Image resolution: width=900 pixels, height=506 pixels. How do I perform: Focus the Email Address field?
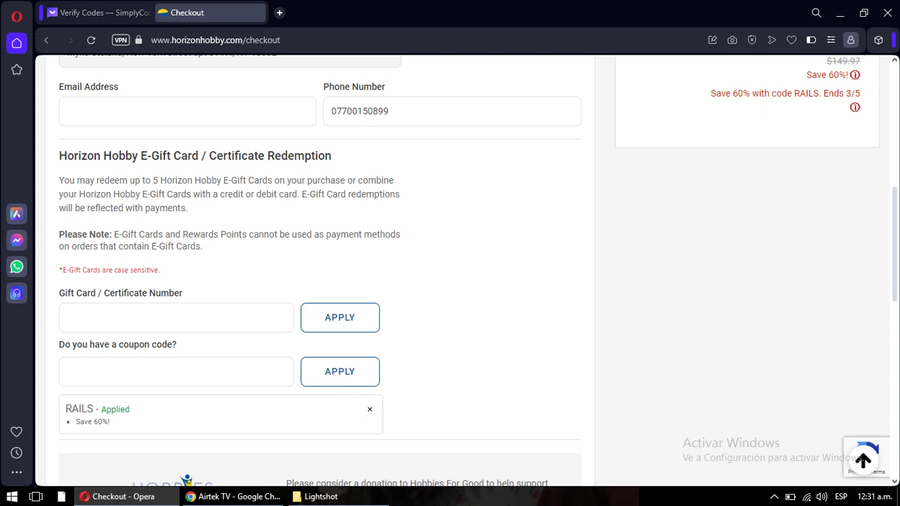(187, 112)
